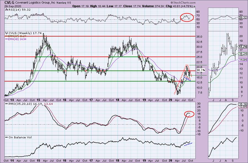Click the Low 17.17 value
The height and width of the screenshot is (163, 248).
(x=114, y=6)
